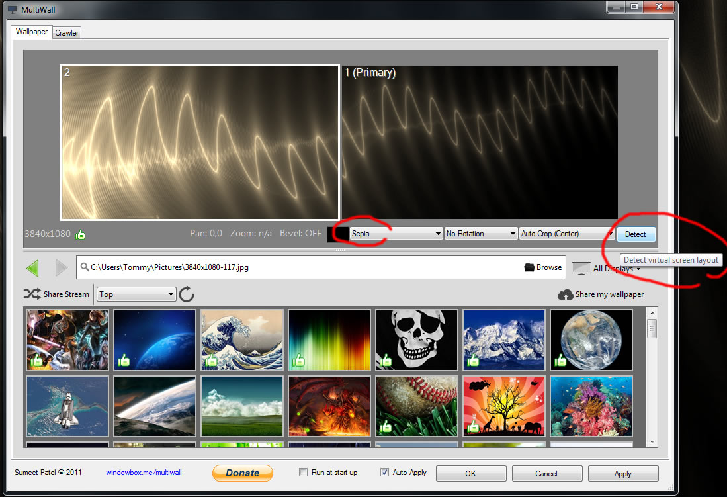Select the Great Wave wallpaper thumbnail
Screen dimensions: 727x497
point(242,340)
